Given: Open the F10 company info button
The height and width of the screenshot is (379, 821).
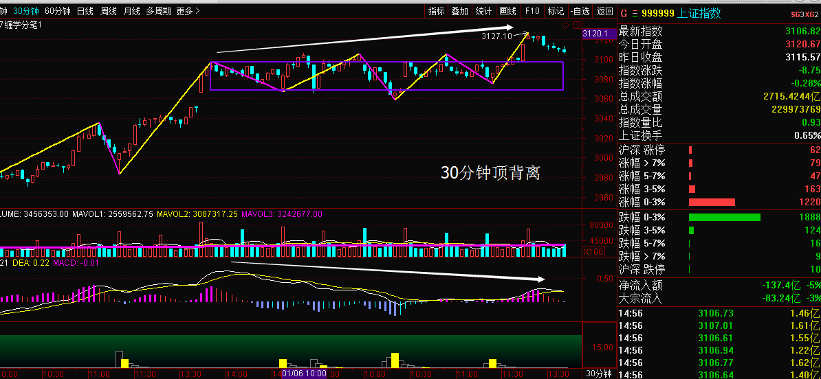Looking at the screenshot, I should 532,10.
